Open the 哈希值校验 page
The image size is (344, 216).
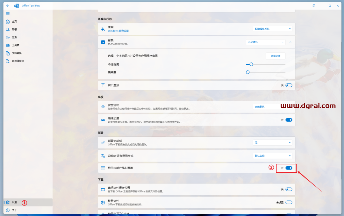coord(28,61)
